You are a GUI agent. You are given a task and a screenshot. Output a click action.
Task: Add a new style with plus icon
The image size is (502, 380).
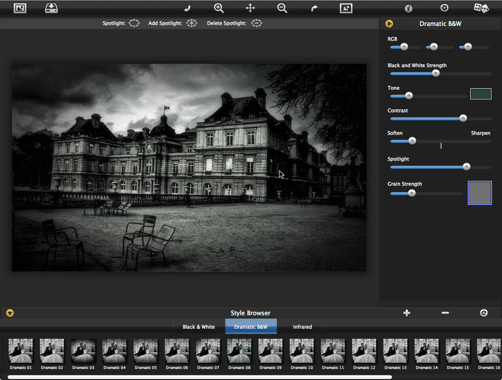(x=406, y=313)
